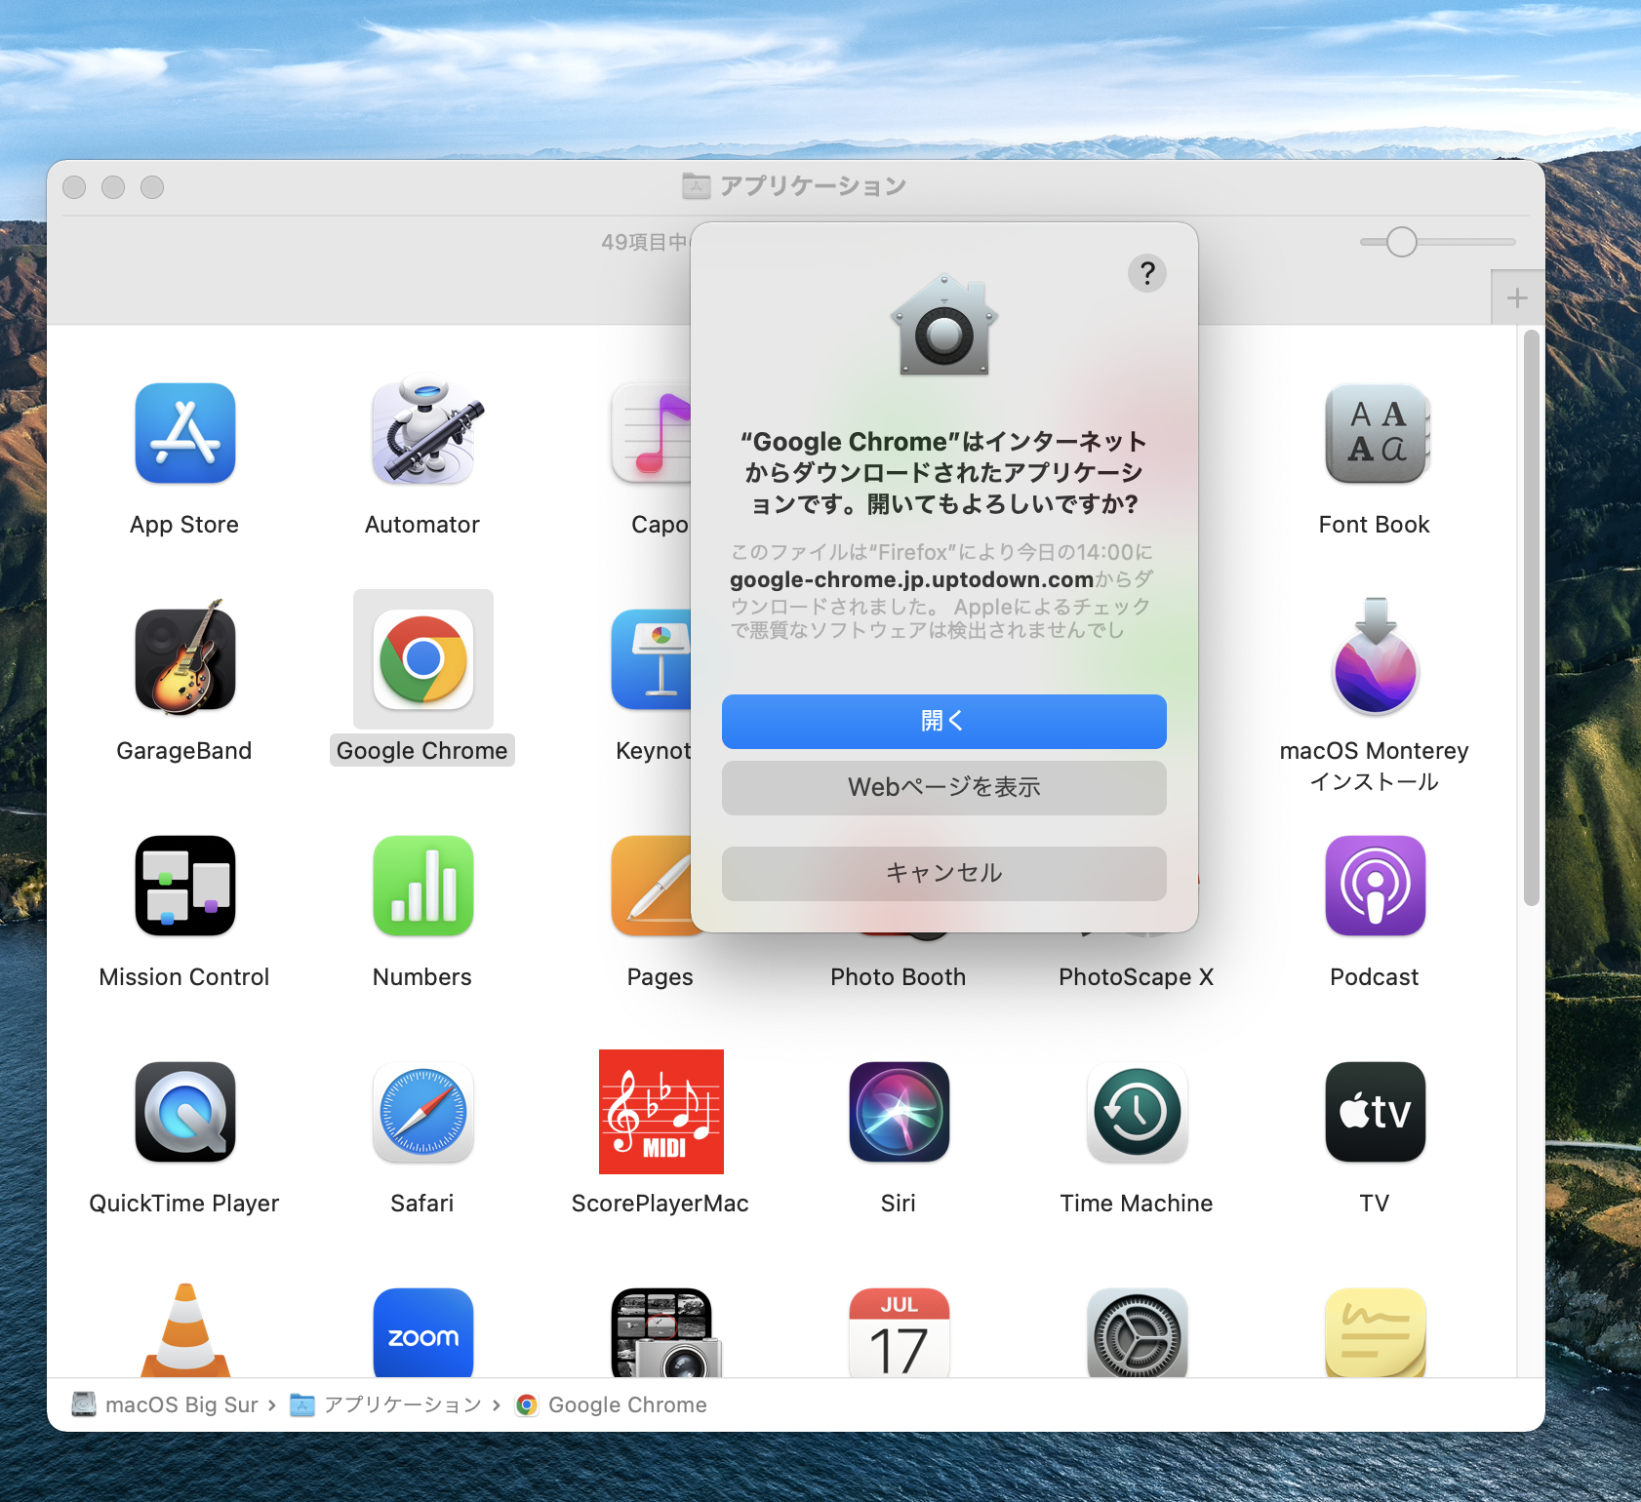1641x1502 pixels.
Task: Select the Font Book icon
Action: [x=1375, y=434]
